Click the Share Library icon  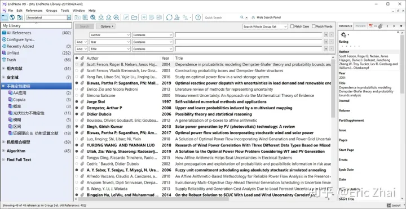[177, 17]
